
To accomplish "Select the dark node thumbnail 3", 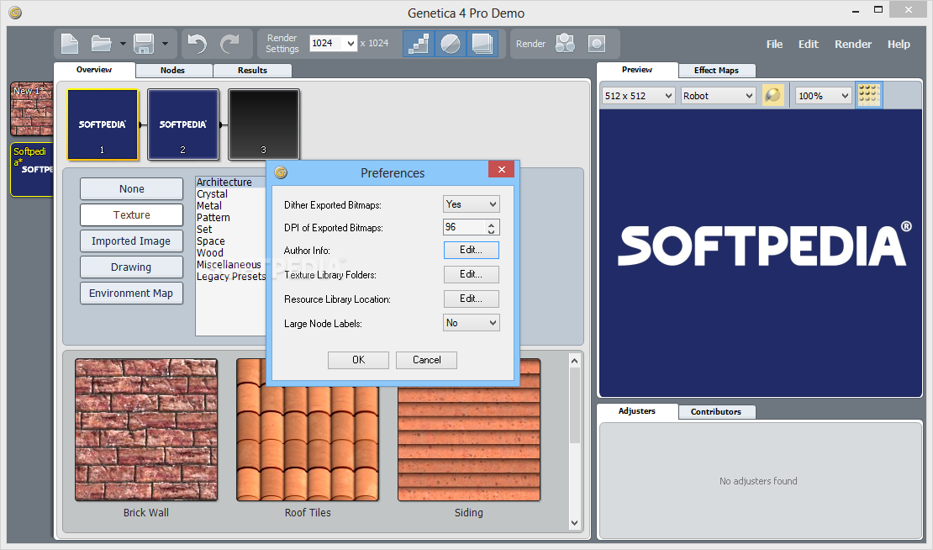I will (x=264, y=124).
